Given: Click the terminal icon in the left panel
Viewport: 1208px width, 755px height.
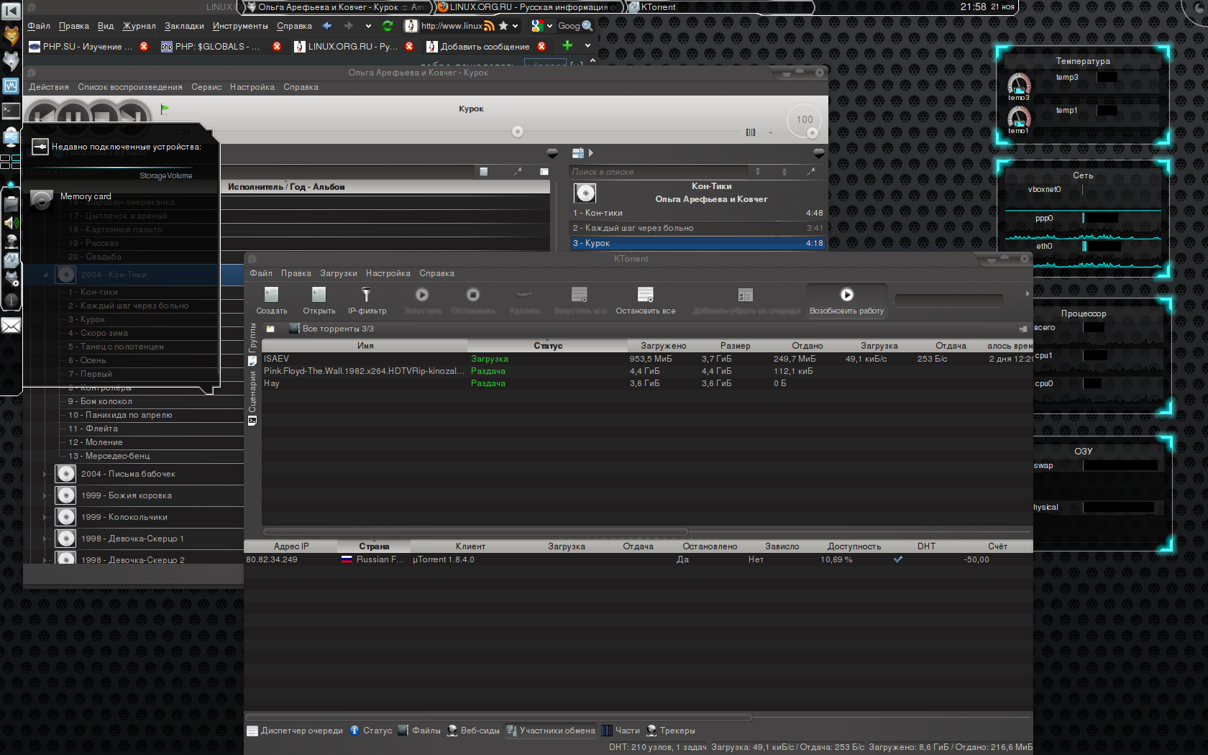Looking at the screenshot, I should pyautogui.click(x=11, y=111).
